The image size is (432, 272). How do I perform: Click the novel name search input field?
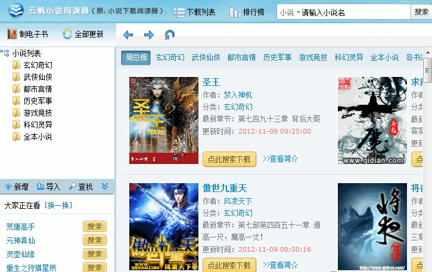click(355, 12)
